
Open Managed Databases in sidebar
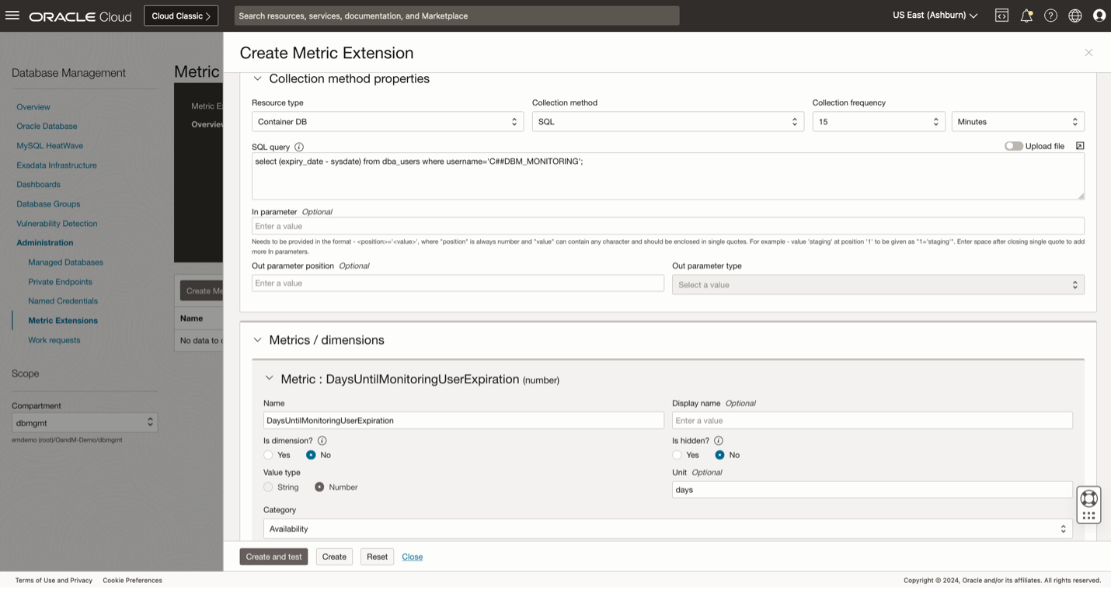point(65,262)
